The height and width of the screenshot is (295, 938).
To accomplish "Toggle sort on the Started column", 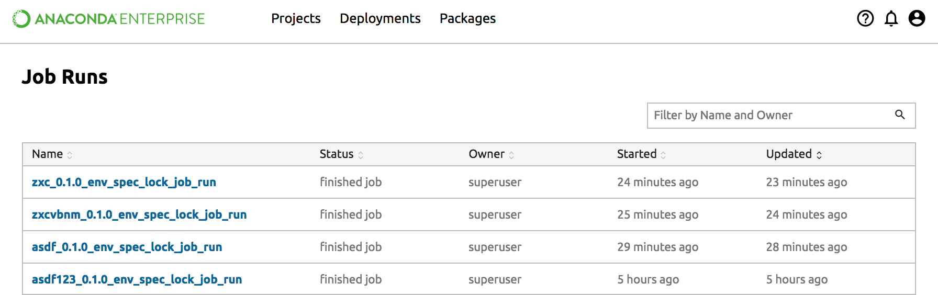I will coord(663,155).
